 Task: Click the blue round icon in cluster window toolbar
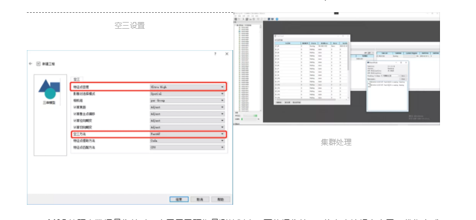pyautogui.click(x=277, y=19)
